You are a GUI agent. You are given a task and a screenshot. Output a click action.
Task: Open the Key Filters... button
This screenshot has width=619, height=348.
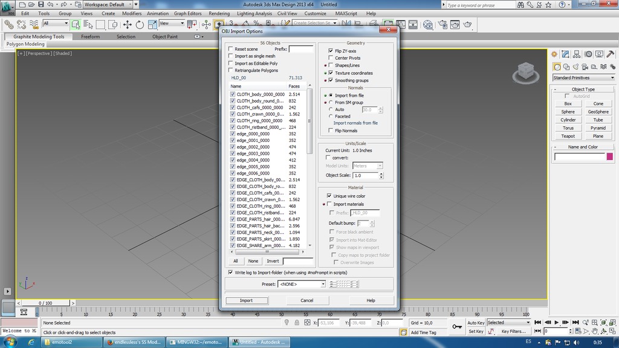coord(514,332)
